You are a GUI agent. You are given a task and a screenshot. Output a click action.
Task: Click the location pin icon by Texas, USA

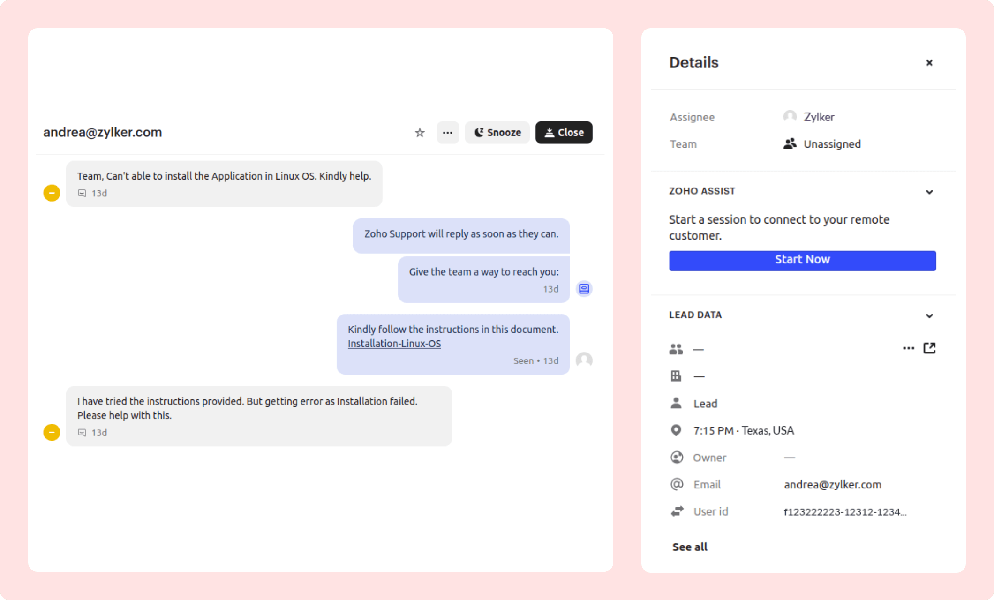point(676,430)
